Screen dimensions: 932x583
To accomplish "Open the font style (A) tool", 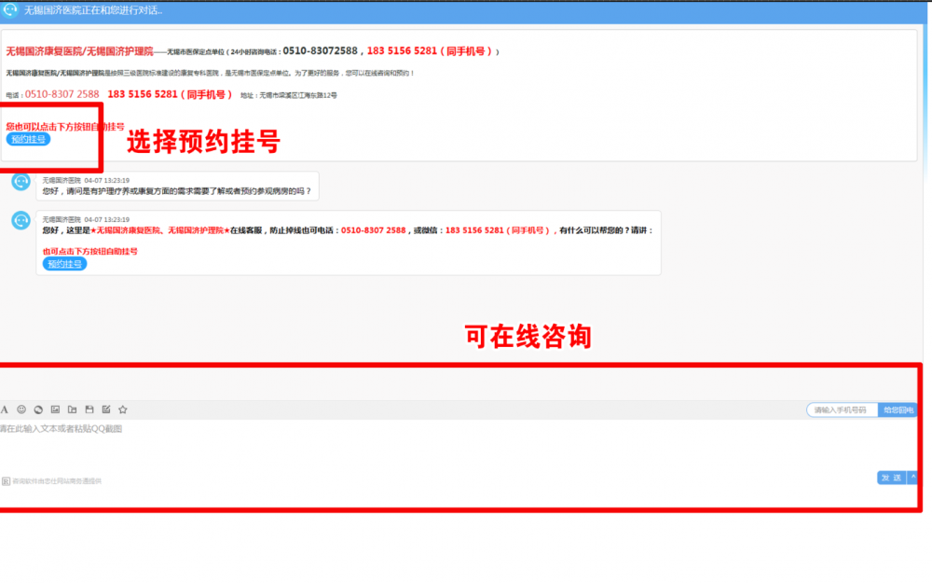I will pyautogui.click(x=4, y=409).
